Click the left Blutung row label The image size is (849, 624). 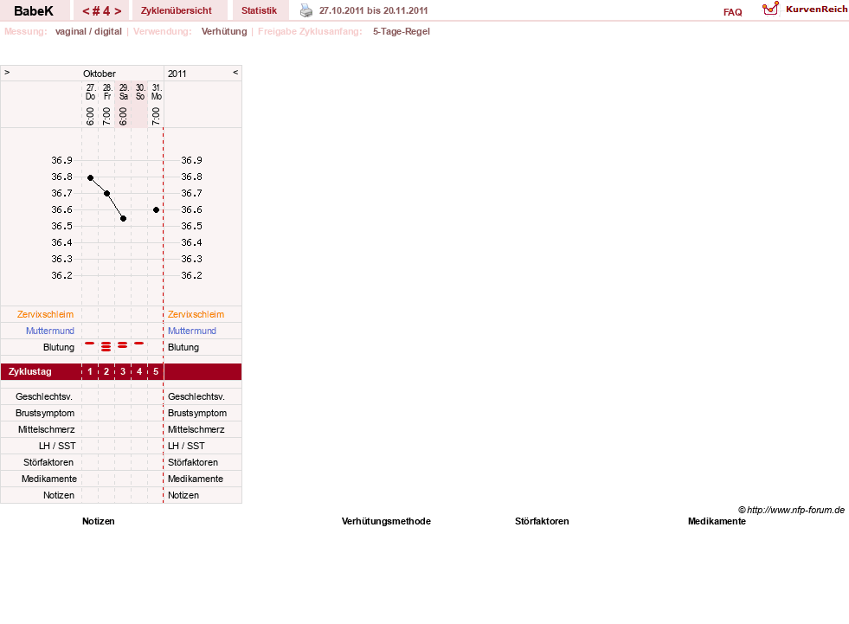click(x=59, y=347)
